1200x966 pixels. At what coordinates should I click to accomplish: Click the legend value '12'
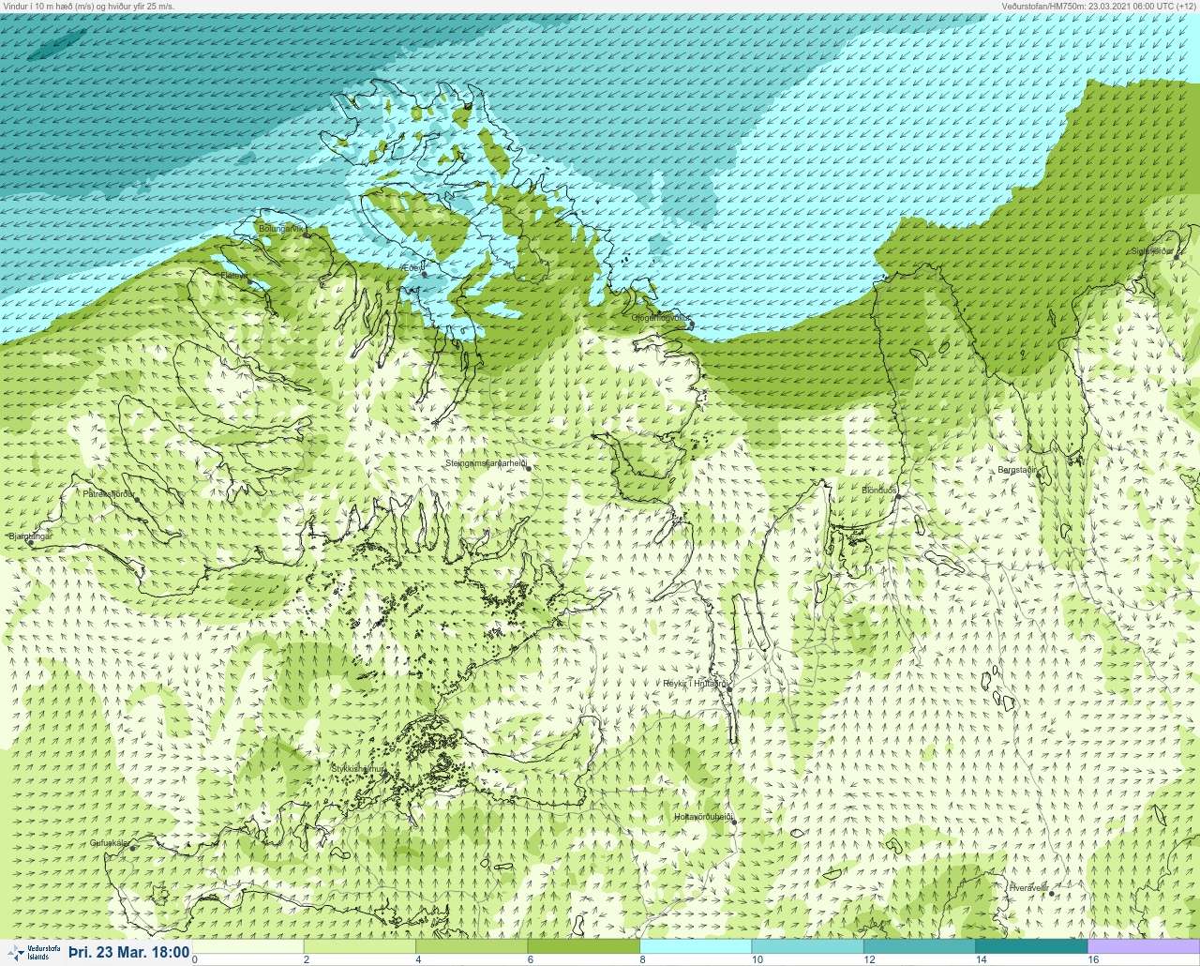click(x=869, y=959)
